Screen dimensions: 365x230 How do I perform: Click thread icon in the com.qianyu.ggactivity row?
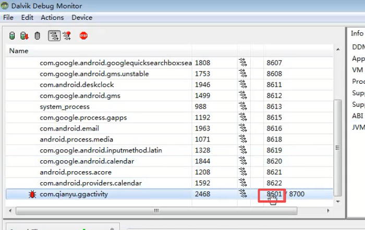pyautogui.click(x=243, y=194)
